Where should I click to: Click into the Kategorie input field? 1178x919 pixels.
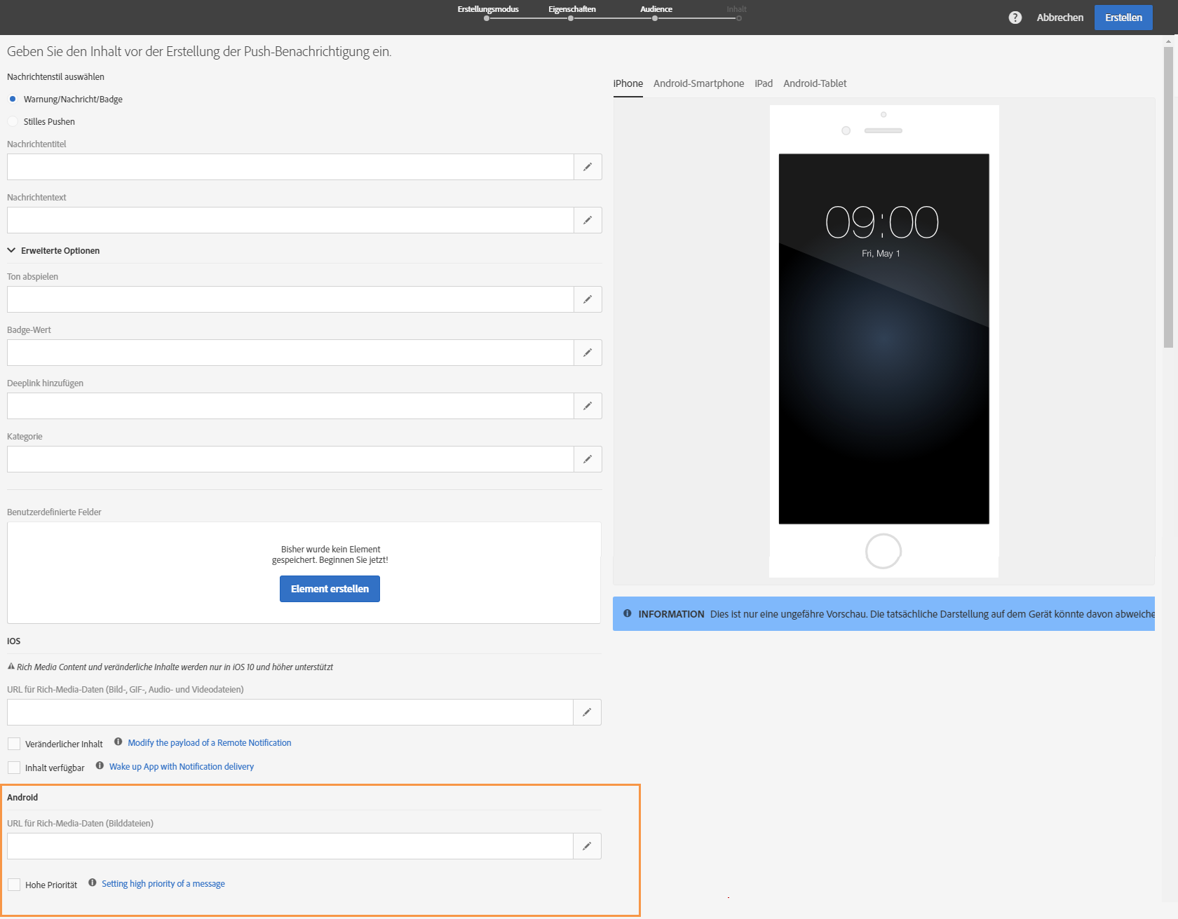tap(290, 459)
